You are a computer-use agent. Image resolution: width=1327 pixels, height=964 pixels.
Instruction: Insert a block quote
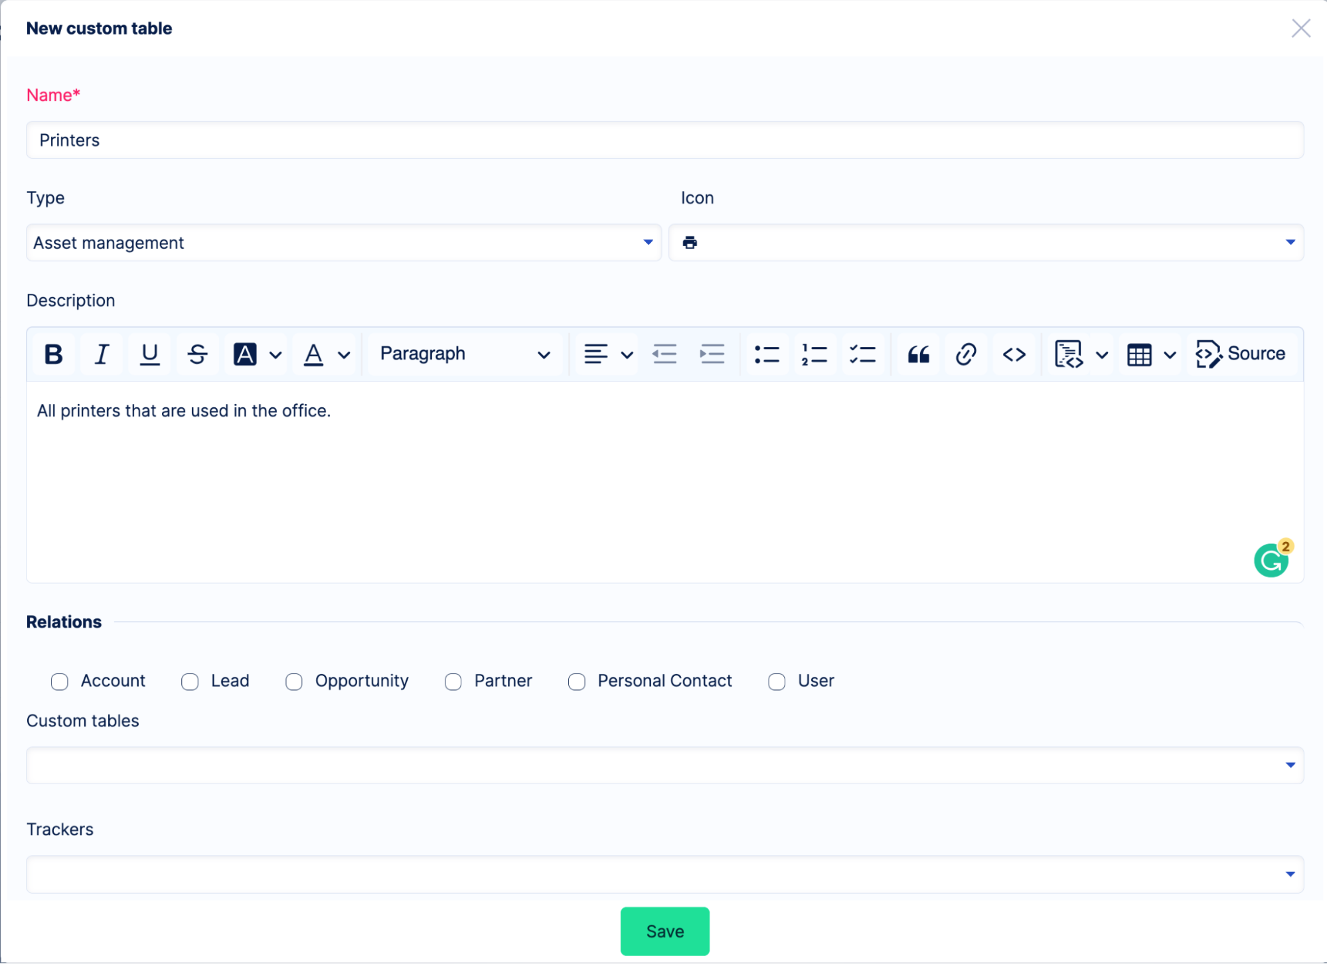(918, 354)
